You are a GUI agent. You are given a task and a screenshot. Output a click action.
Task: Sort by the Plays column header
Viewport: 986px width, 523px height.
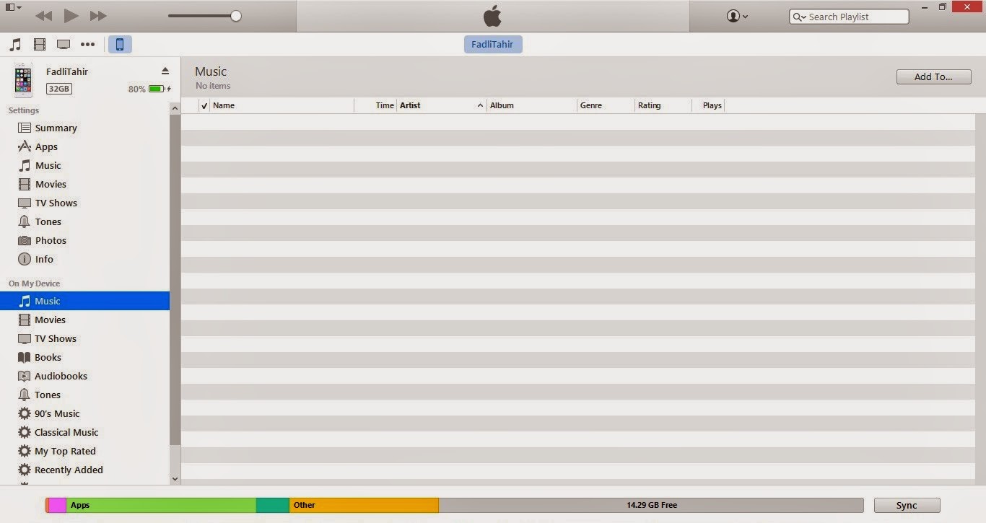pos(707,105)
